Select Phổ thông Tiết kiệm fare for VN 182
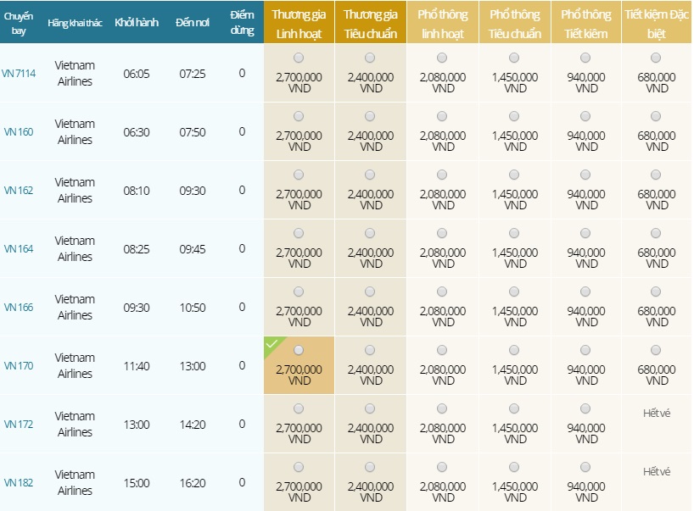This screenshot has width=694, height=511. (585, 467)
